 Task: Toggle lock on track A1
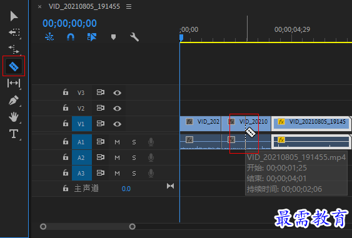click(x=65, y=142)
